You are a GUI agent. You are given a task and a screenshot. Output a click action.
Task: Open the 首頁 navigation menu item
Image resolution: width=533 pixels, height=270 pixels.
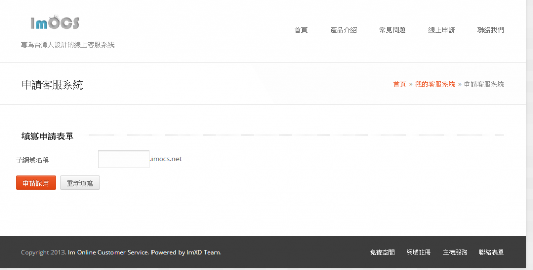(301, 30)
